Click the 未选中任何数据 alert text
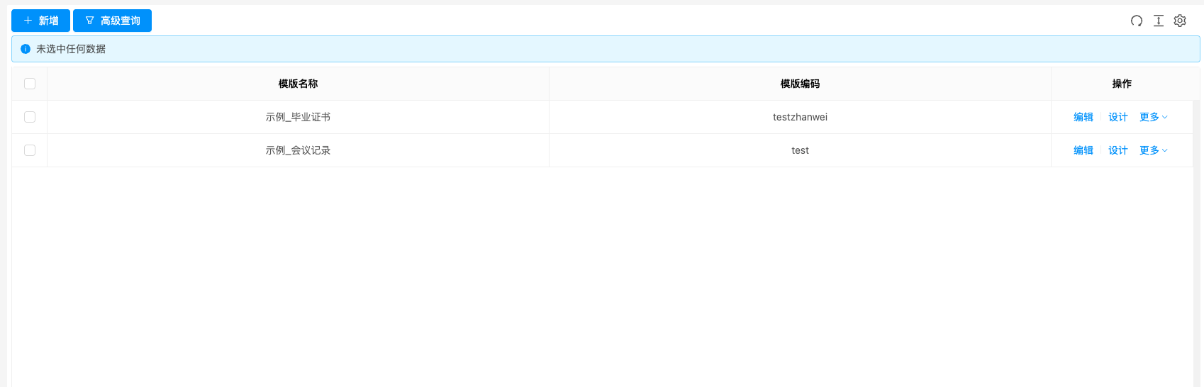Screen dimensions: 1204x387 (71, 49)
